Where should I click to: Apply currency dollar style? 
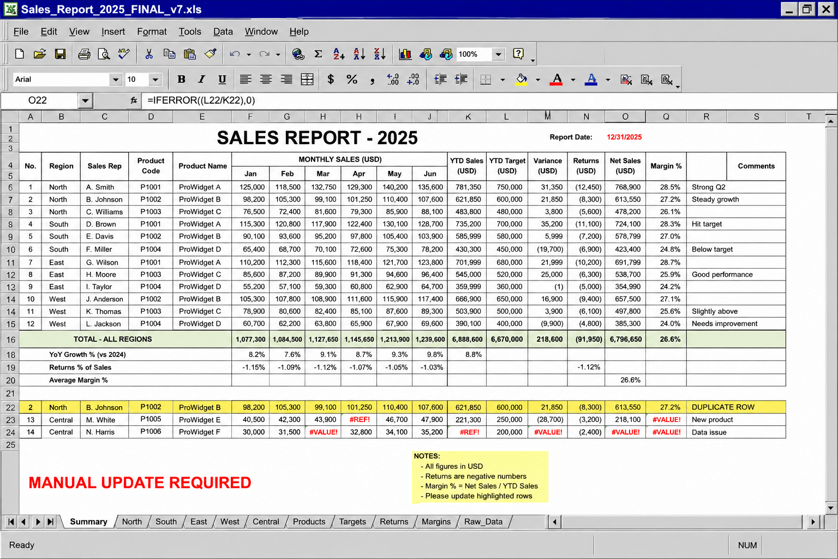click(x=331, y=79)
